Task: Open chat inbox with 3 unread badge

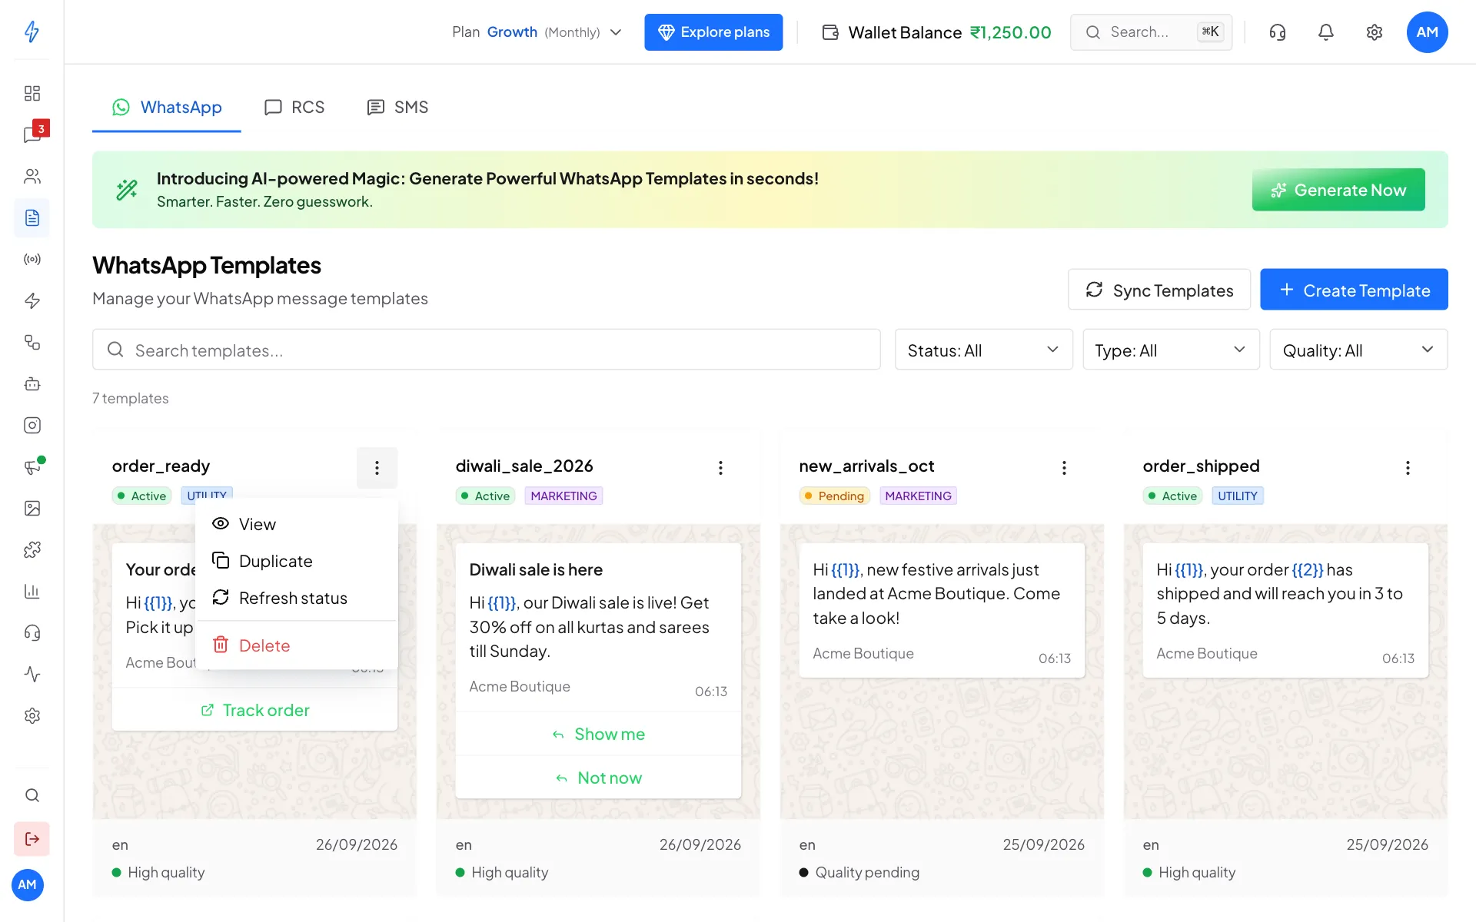Action: [32, 134]
